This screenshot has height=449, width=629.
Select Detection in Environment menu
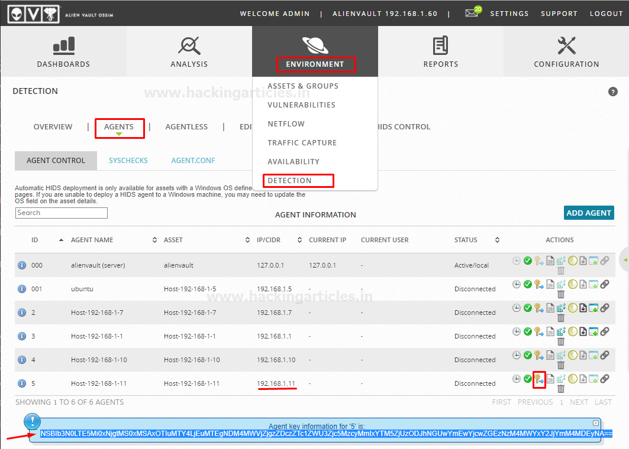click(x=289, y=181)
